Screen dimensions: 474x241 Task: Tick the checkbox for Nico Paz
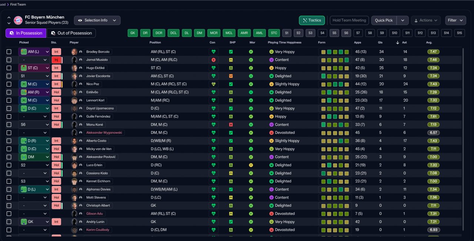pyautogui.click(x=9, y=84)
